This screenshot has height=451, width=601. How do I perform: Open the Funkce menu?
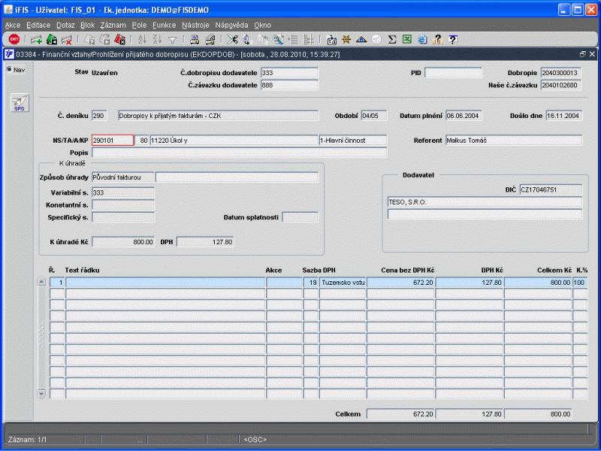coord(164,26)
